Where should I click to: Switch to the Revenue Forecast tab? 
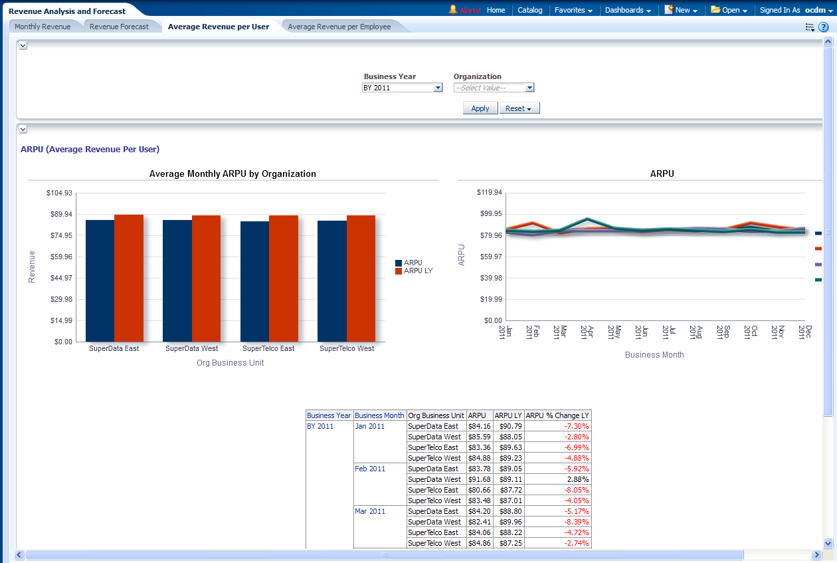(119, 27)
